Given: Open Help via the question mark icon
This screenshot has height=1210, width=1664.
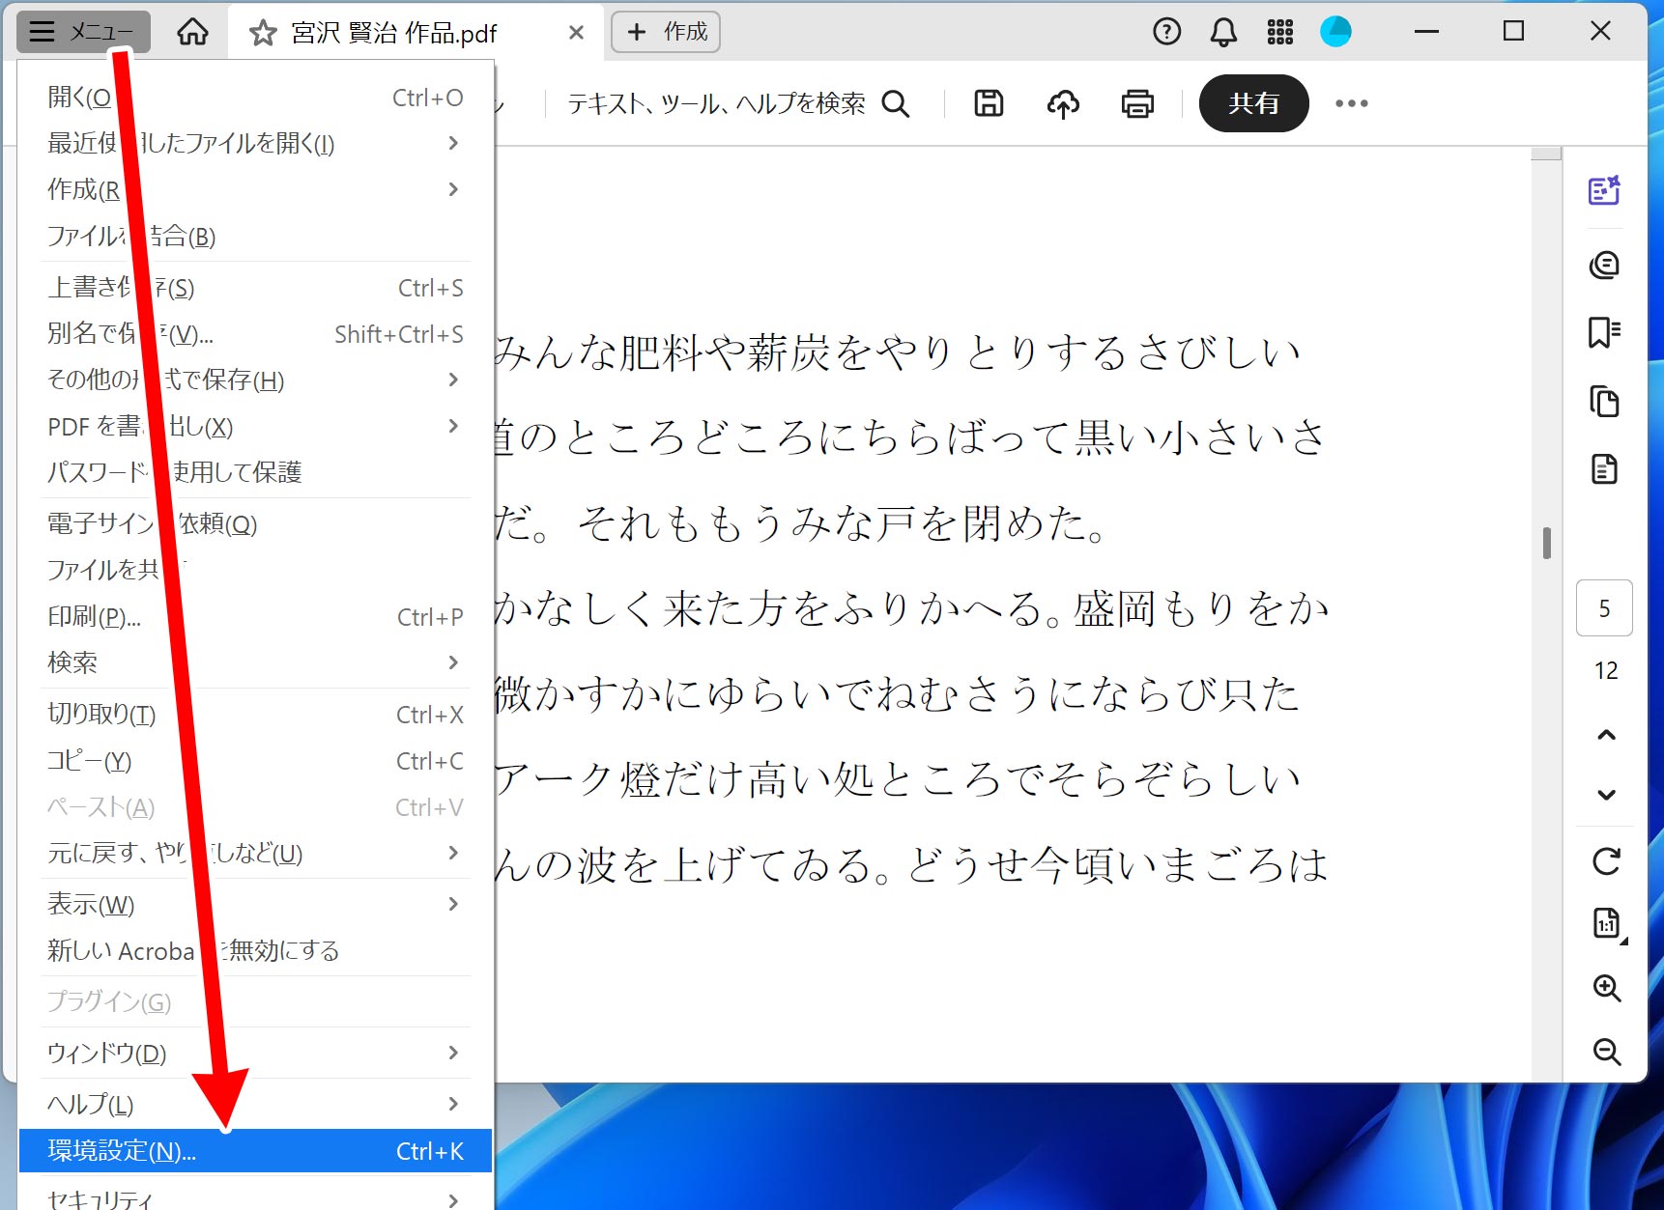Looking at the screenshot, I should click(1166, 31).
